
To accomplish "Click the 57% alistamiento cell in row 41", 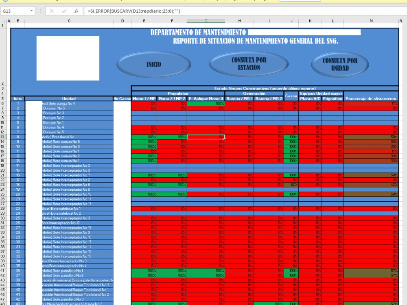I will point(371,270).
